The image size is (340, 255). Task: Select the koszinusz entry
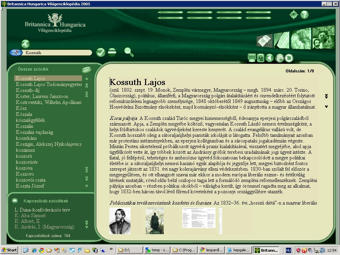[25, 150]
